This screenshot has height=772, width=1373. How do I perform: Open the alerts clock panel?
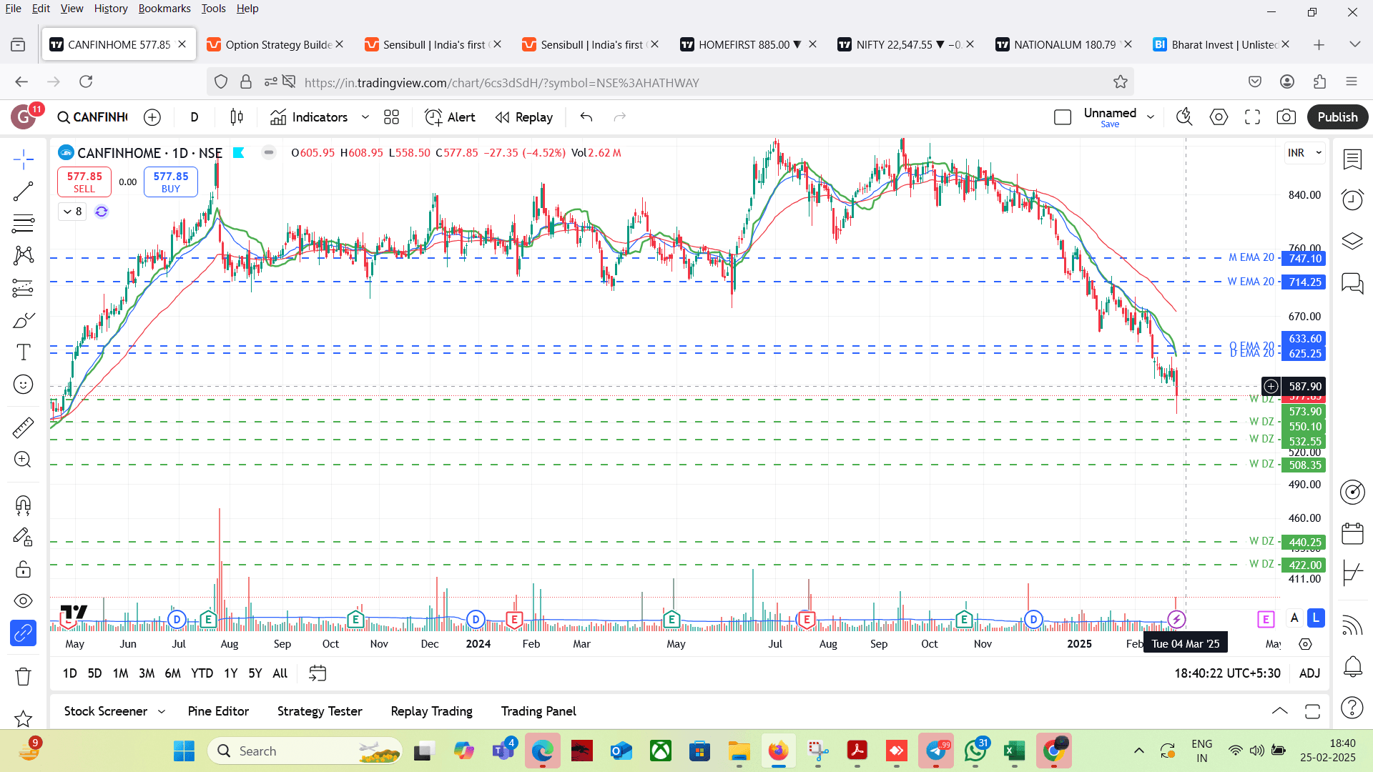[x=1352, y=199]
